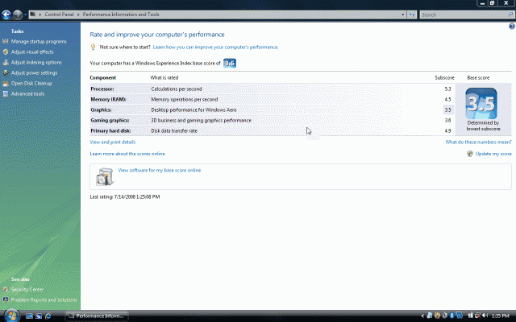The width and height of the screenshot is (516, 322).
Task: Expand the arrow after Control Panel breadcrumb
Action: pyautogui.click(x=78, y=14)
